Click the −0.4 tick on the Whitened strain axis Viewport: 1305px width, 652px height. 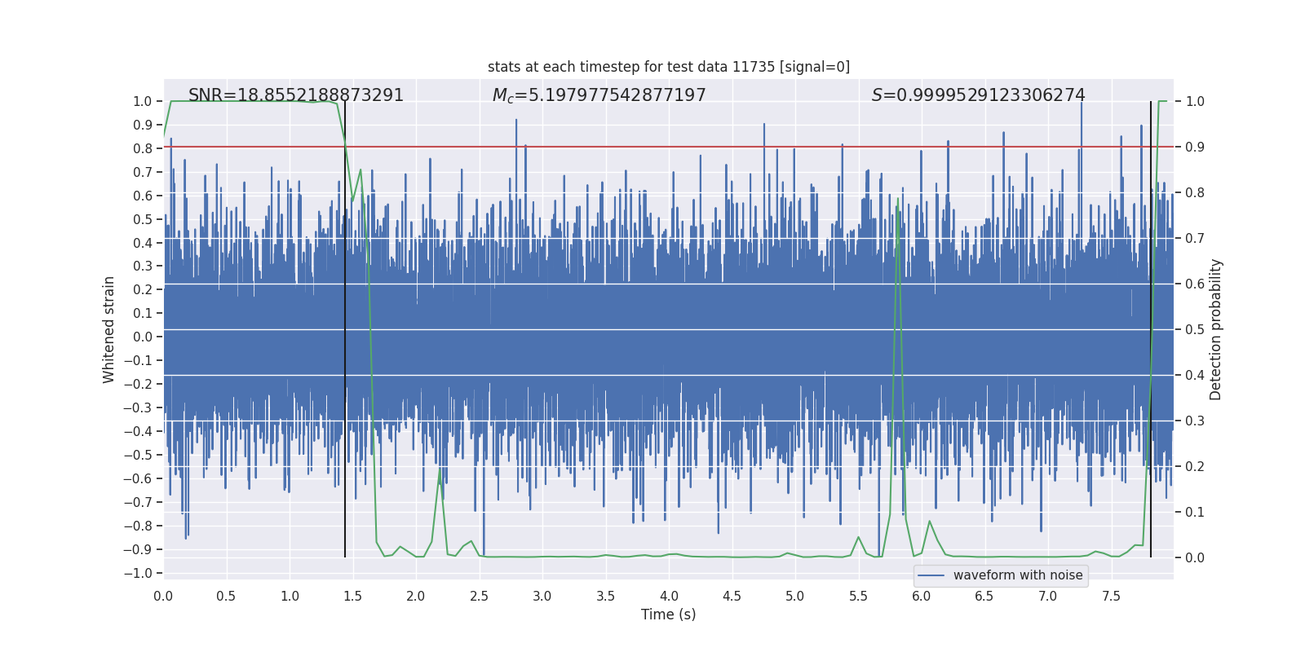click(138, 431)
